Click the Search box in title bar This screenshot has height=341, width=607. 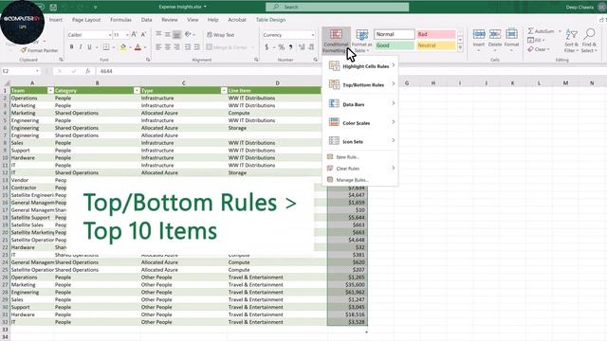[338, 7]
